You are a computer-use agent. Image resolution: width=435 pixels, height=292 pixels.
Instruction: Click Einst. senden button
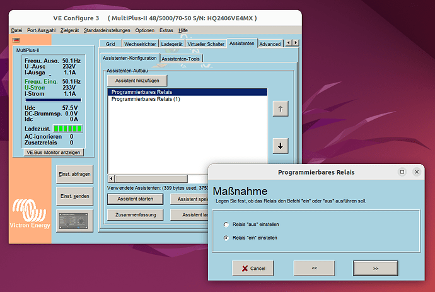coord(74,196)
